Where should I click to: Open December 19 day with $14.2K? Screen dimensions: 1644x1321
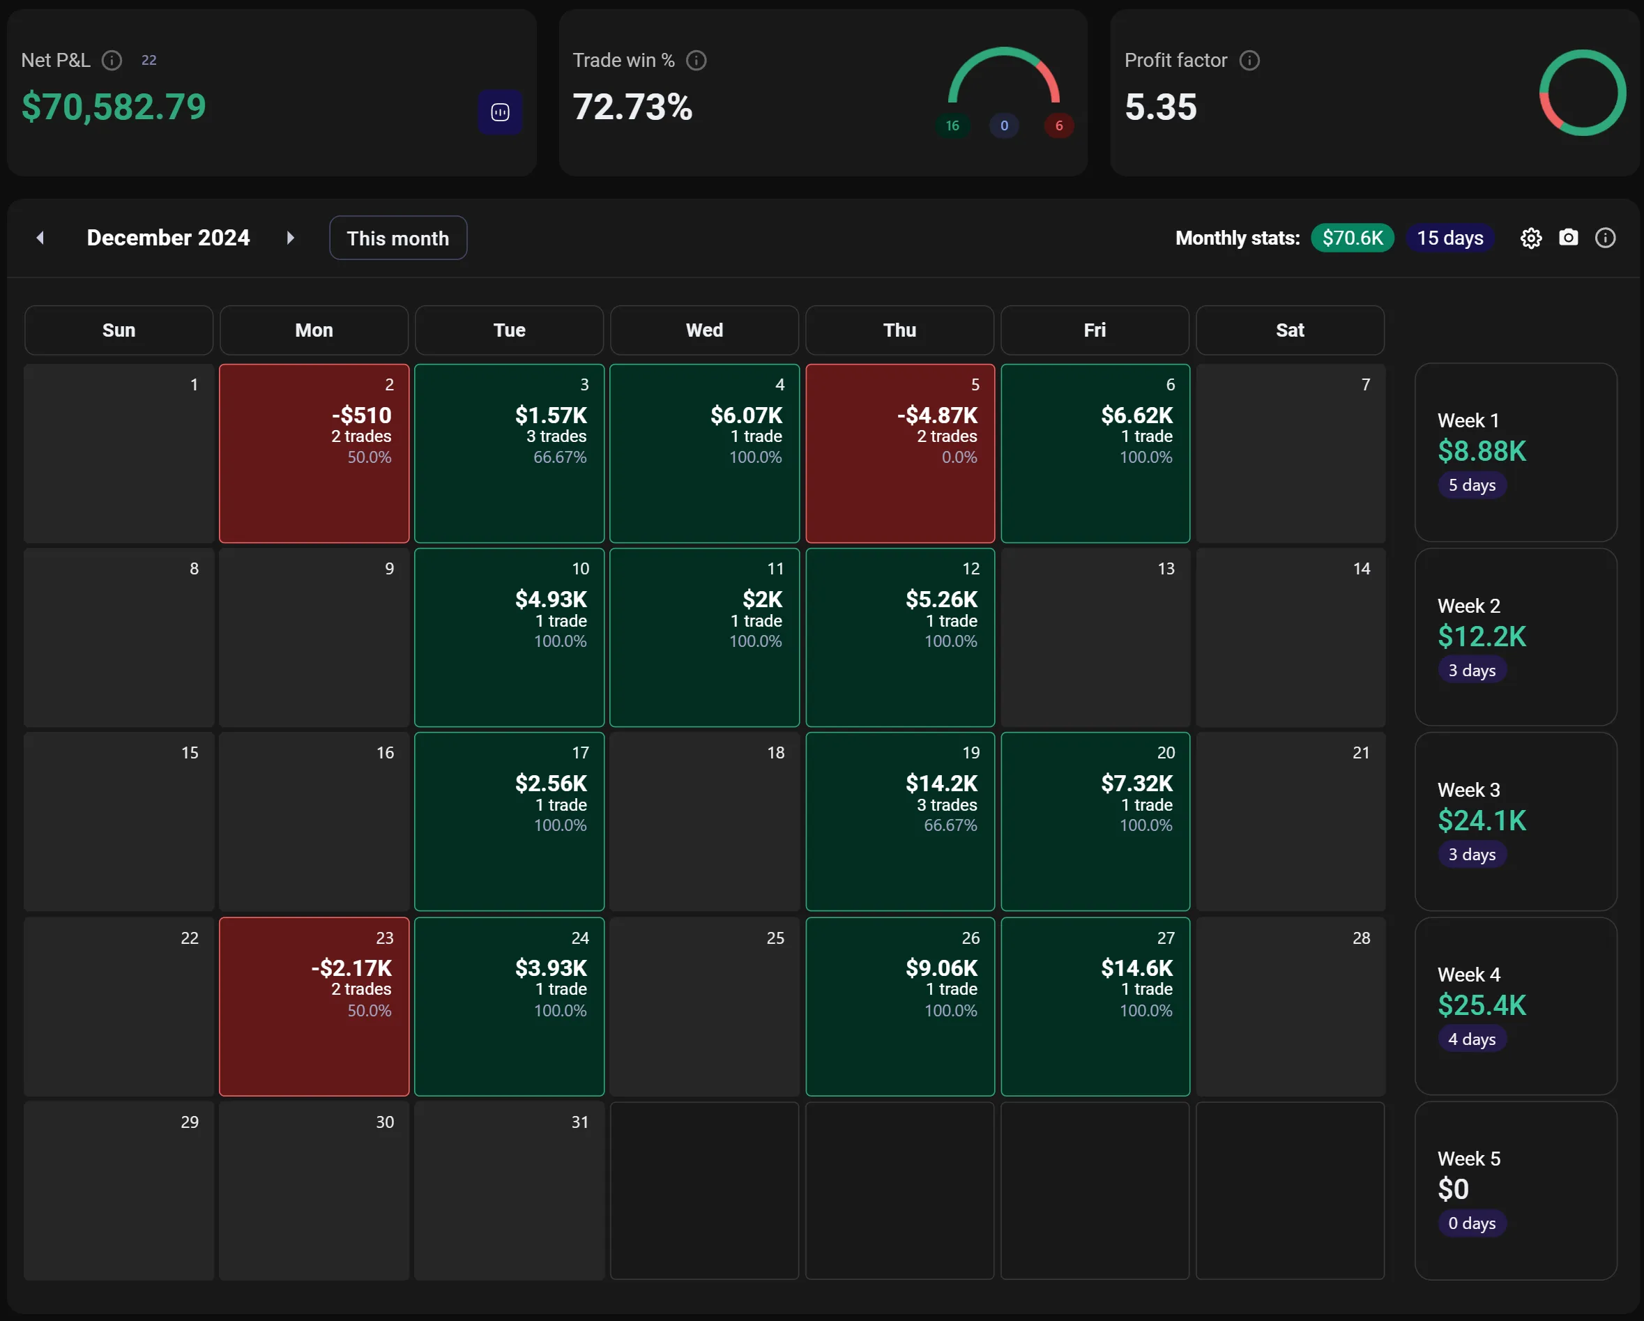pos(900,822)
